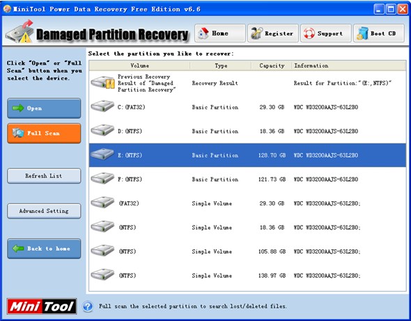Select the E: (NTFS) volume label

tap(130, 155)
